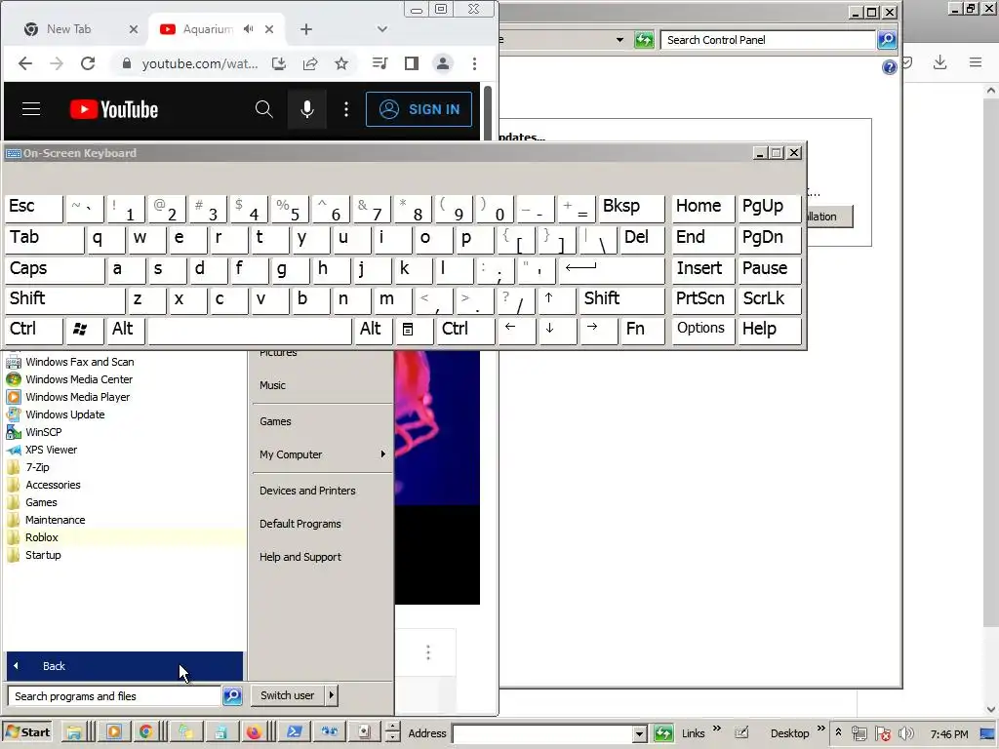This screenshot has width=999, height=749.
Task: Toggle right Alt key on On-Screen Keyboard
Action: (x=373, y=330)
